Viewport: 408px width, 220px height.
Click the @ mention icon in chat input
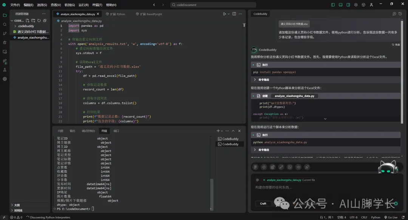click(x=257, y=180)
